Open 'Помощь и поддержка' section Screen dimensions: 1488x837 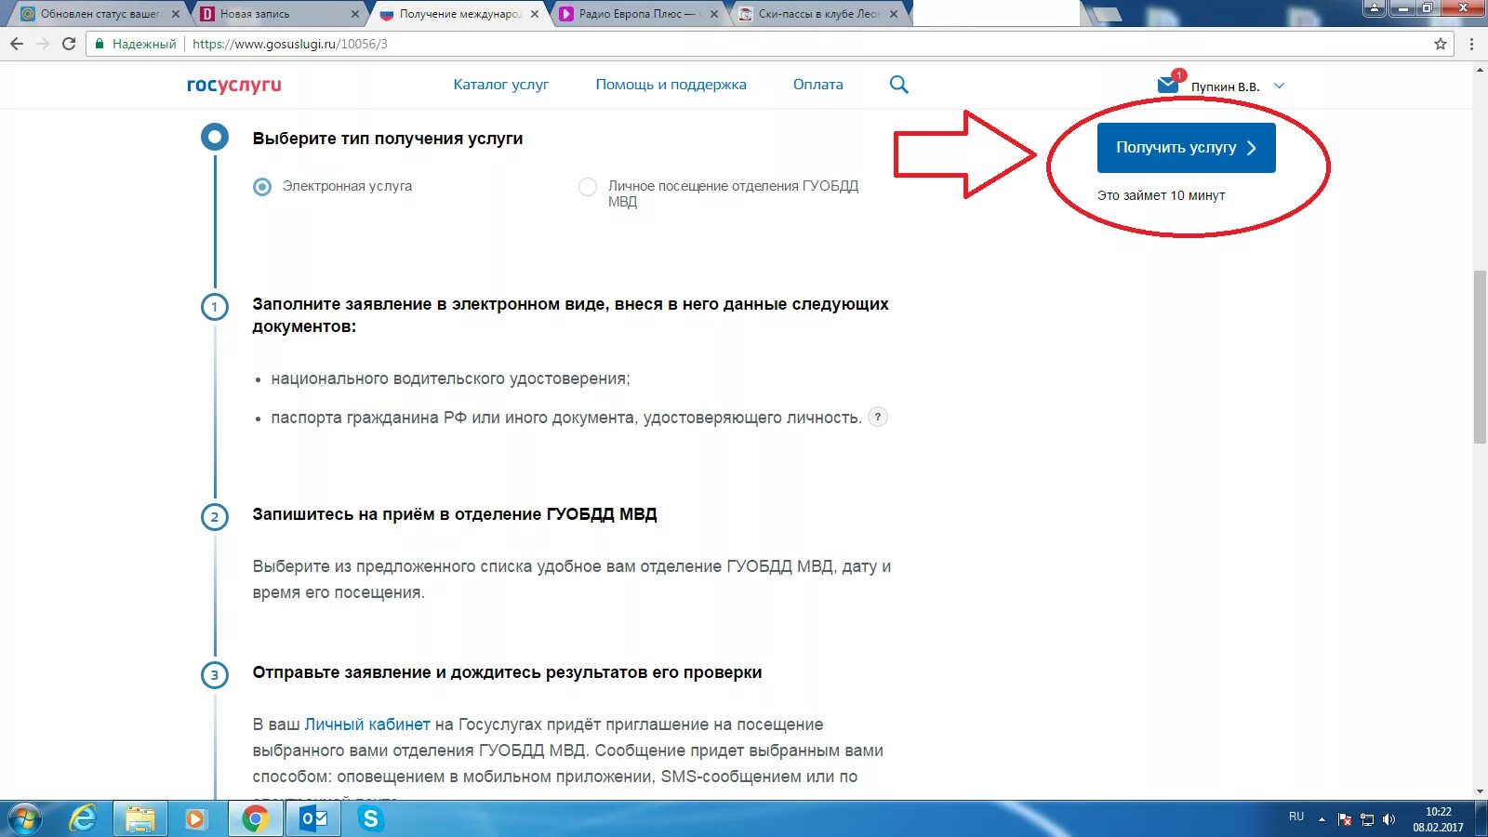(671, 85)
